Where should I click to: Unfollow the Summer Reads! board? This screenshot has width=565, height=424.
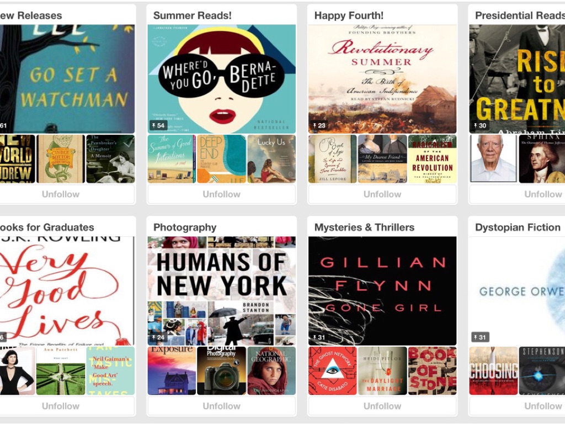[x=222, y=194]
